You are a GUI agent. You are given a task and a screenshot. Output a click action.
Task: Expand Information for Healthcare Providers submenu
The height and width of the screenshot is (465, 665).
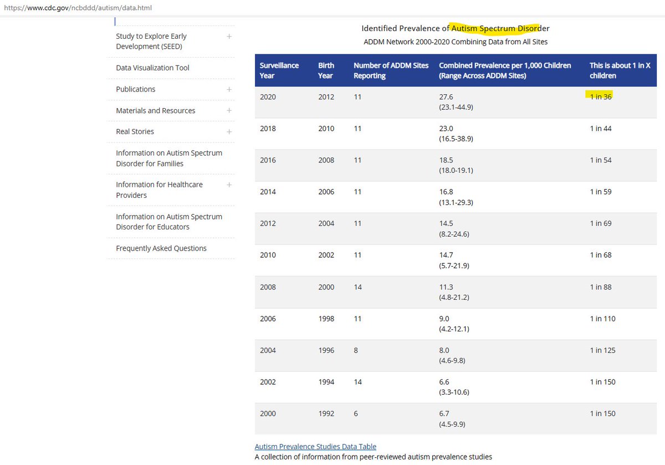(x=229, y=185)
